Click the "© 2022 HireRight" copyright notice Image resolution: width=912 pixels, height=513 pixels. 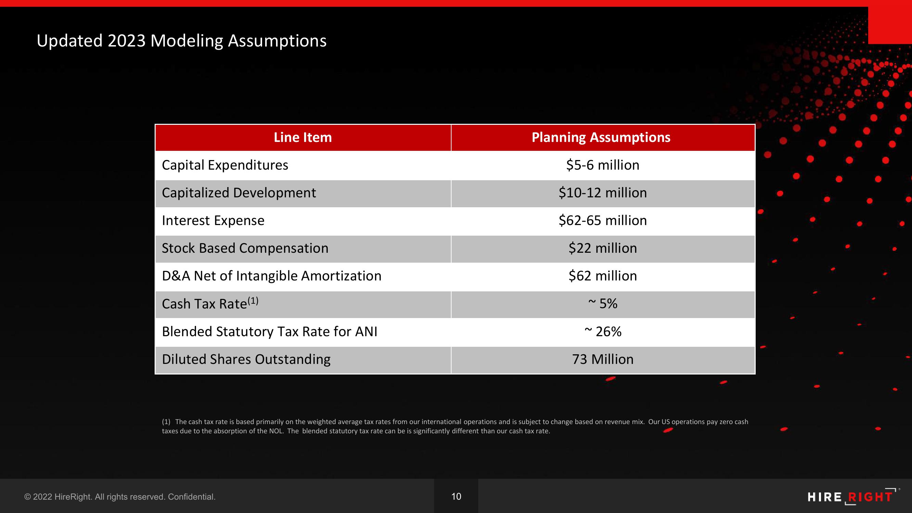pyautogui.click(x=120, y=497)
